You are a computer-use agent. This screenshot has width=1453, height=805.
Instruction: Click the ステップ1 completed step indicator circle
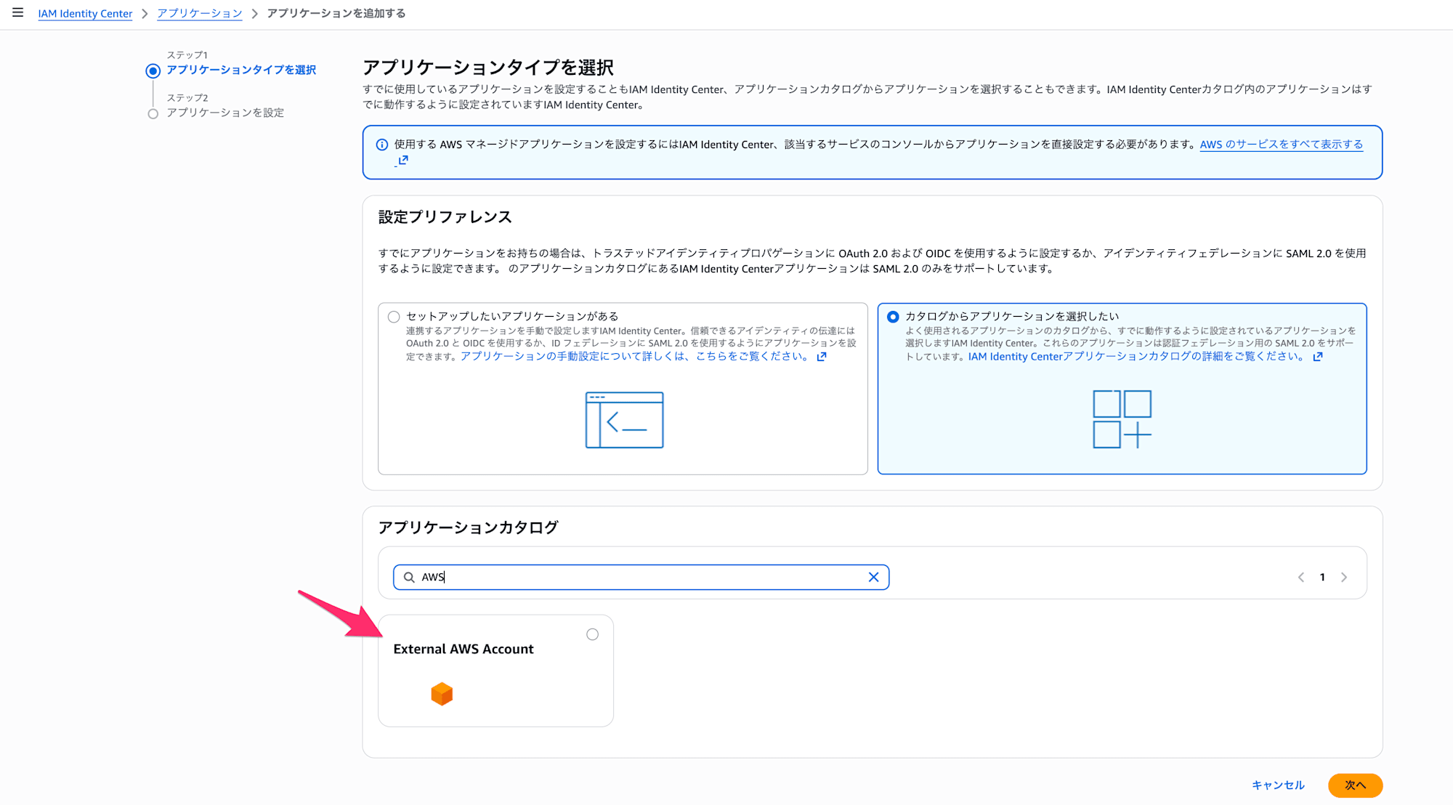click(153, 70)
